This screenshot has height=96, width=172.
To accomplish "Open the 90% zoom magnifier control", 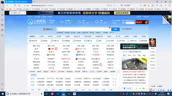I will pos(109,5).
